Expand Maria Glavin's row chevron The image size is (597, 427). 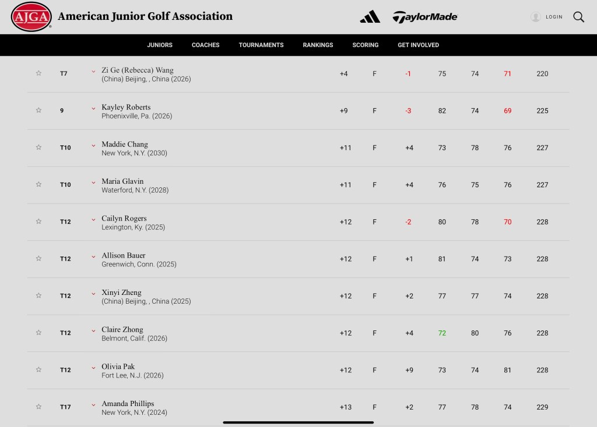pos(93,183)
